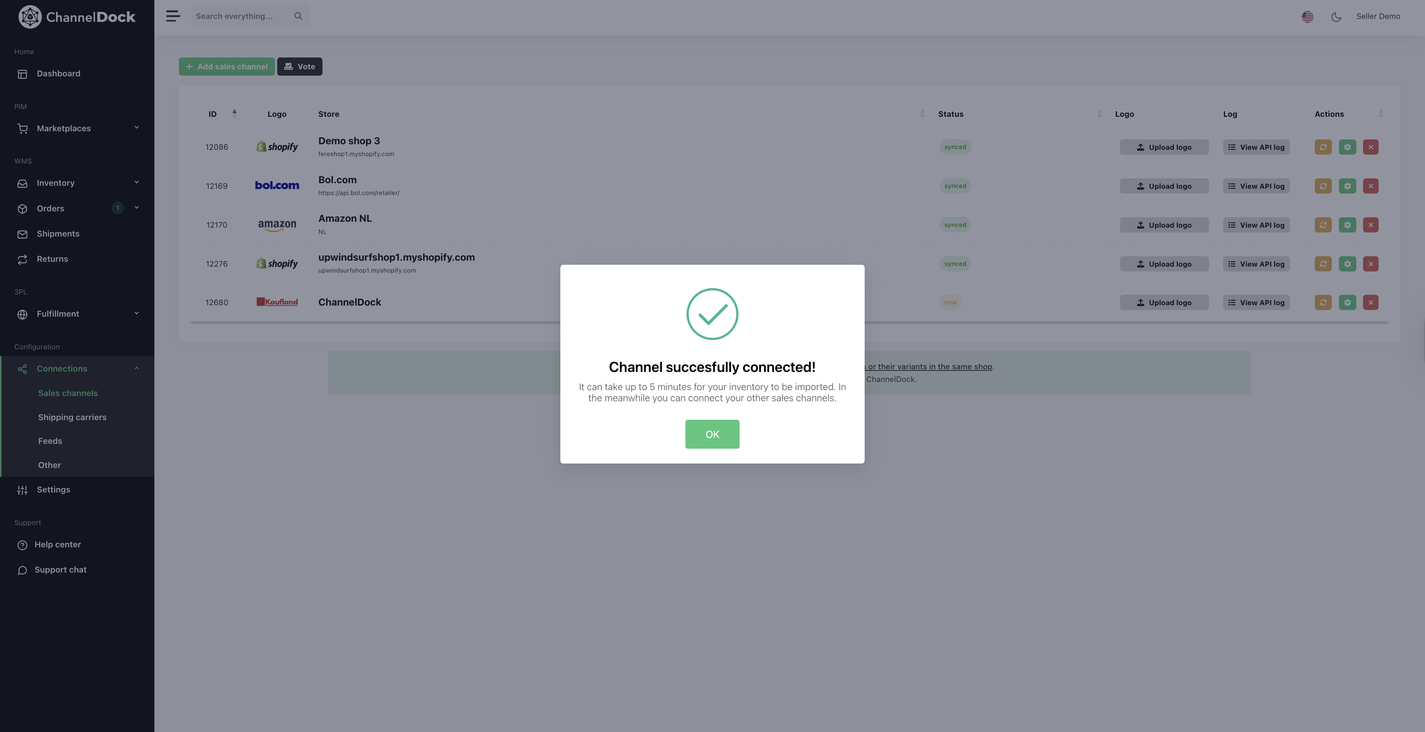Image resolution: width=1425 pixels, height=732 pixels.
Task: Sort table by Actions column arrows
Action: 1381,114
